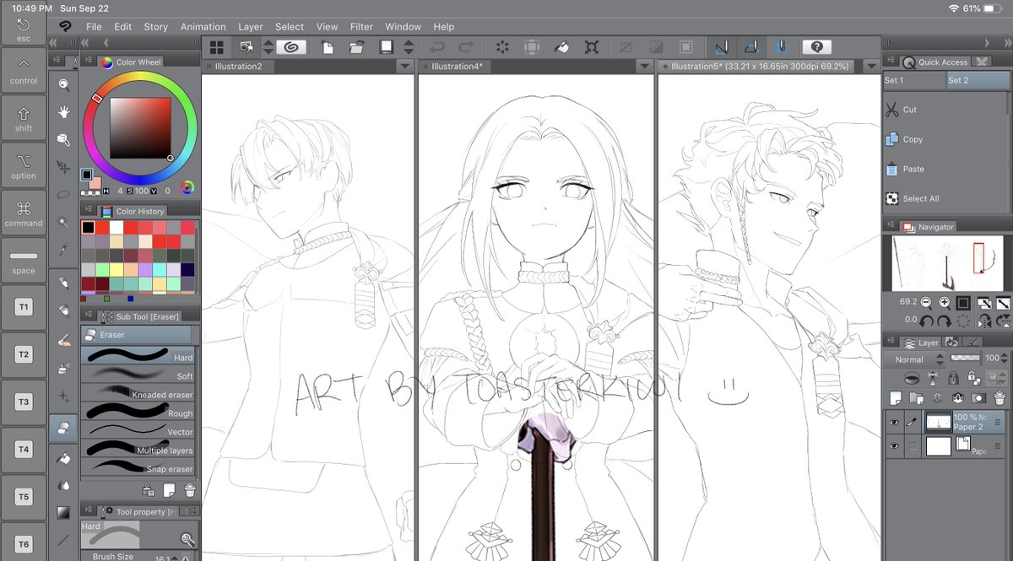This screenshot has height=561, width=1013.
Task: Click the Save icon in command bar
Action: pyautogui.click(x=386, y=47)
